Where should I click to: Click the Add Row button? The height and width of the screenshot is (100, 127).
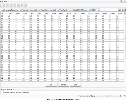(x=63, y=85)
